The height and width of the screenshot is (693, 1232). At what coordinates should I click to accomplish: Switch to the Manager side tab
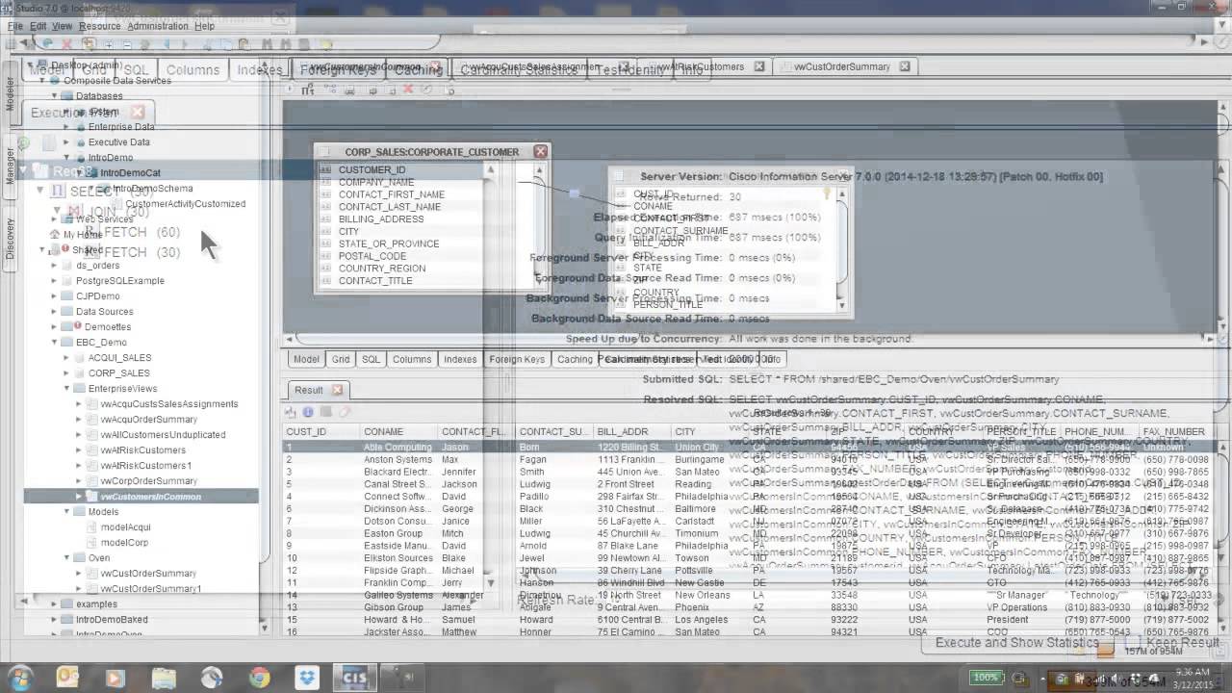tap(11, 166)
